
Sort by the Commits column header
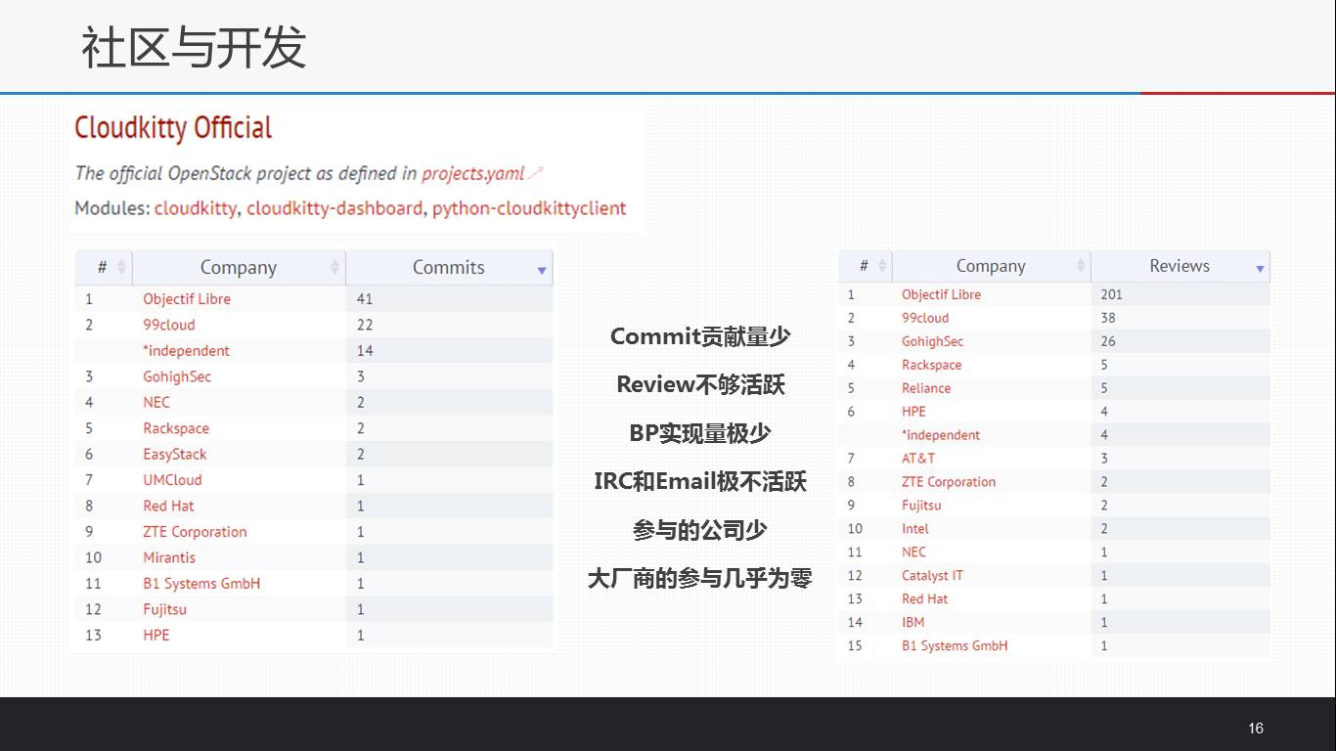click(449, 267)
